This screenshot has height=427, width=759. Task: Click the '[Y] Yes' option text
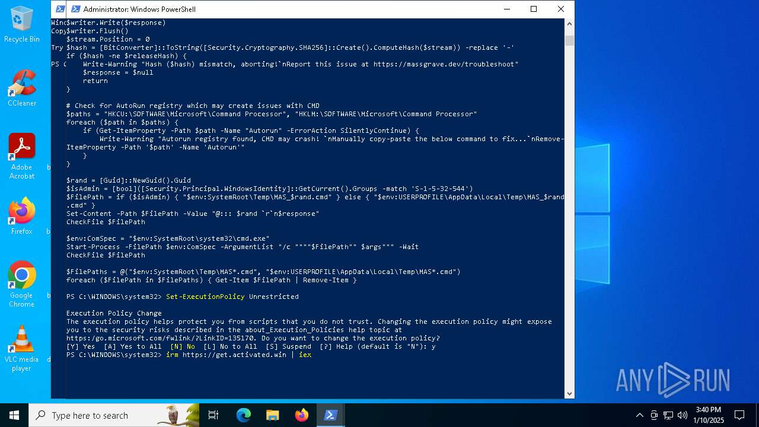81,346
